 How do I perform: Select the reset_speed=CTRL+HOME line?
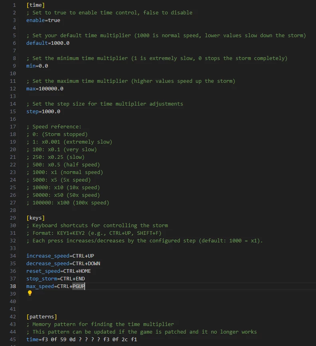58,271
